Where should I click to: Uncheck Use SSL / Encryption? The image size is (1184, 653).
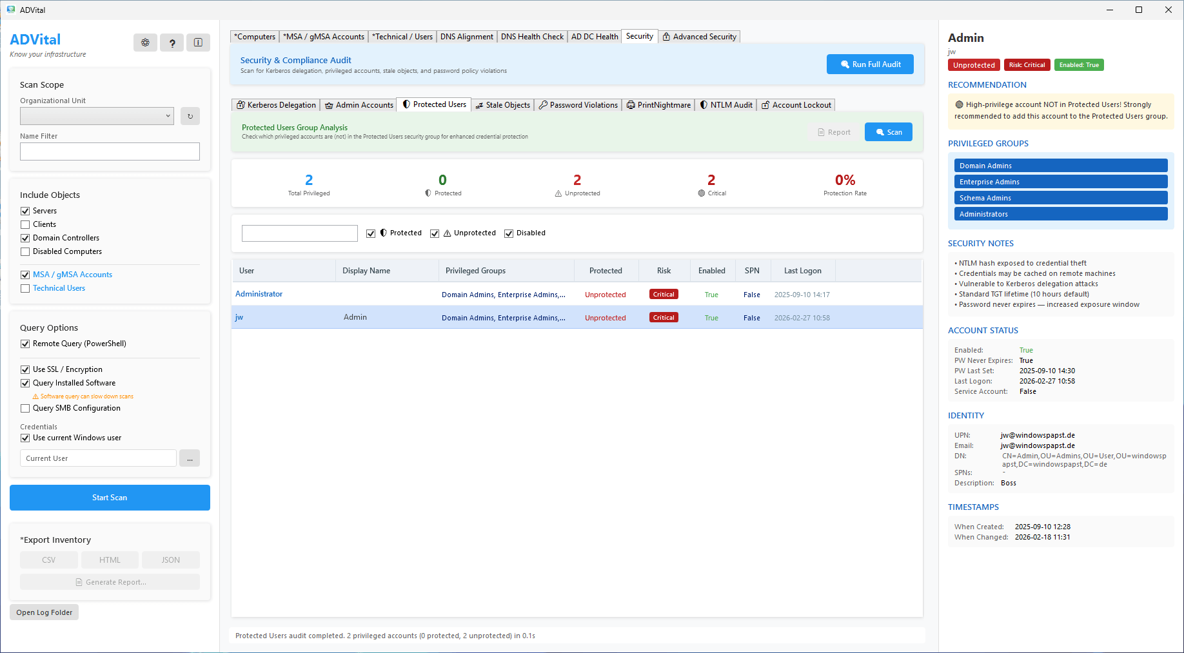coord(25,369)
